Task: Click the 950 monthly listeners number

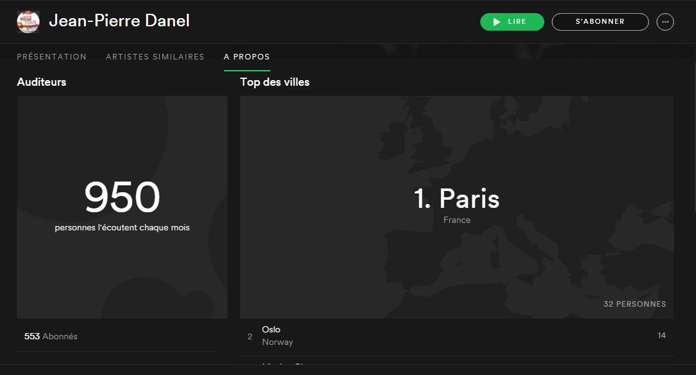Action: [122, 197]
